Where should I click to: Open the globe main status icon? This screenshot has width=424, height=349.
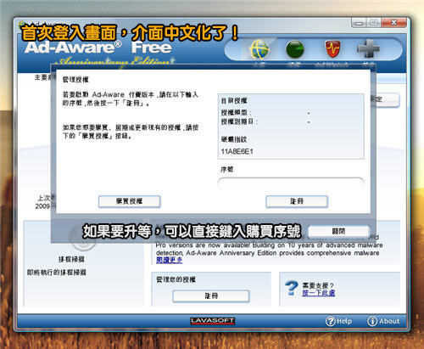click(259, 49)
